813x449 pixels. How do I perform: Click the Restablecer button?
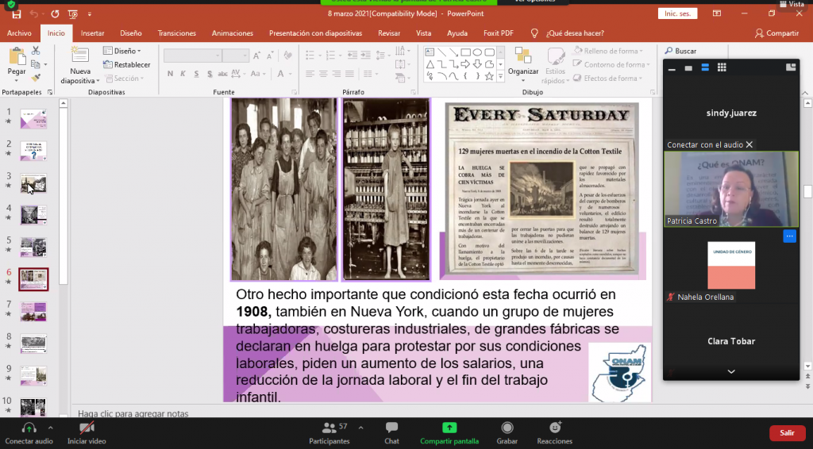[126, 65]
